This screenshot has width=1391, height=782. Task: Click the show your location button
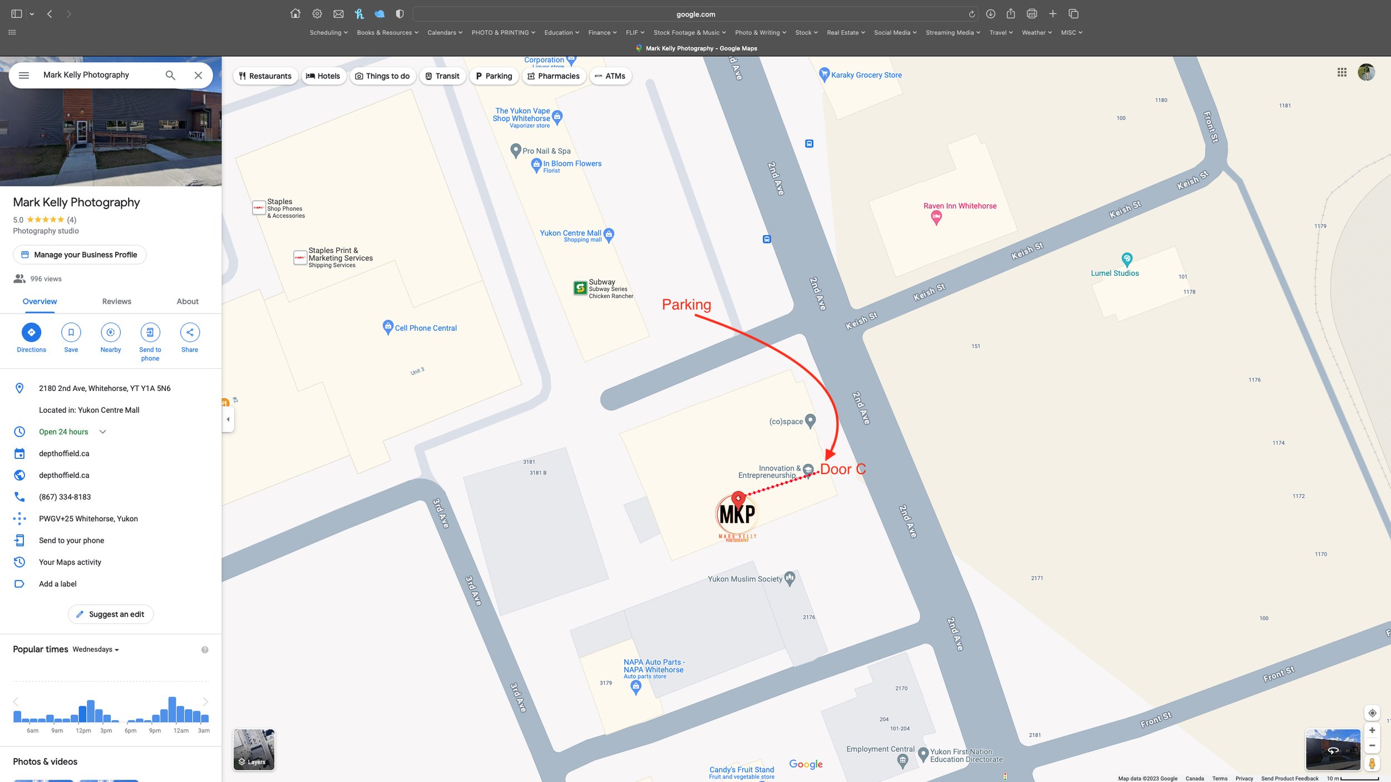pos(1372,712)
